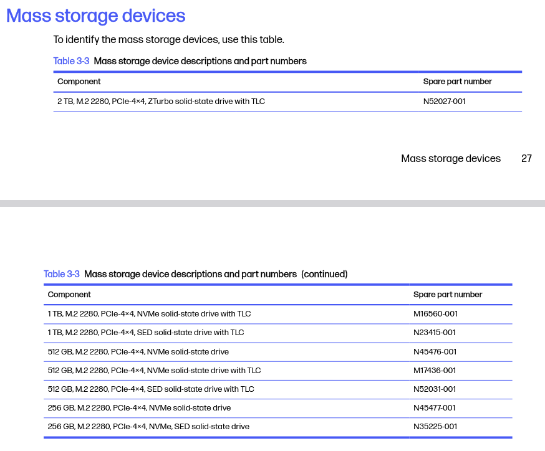Click the gray page separator bar
The width and height of the screenshot is (545, 451).
click(x=272, y=203)
